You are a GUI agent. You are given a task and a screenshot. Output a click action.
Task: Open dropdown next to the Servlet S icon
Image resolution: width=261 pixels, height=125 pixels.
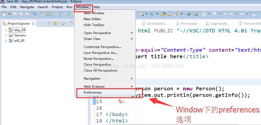coord(157,14)
